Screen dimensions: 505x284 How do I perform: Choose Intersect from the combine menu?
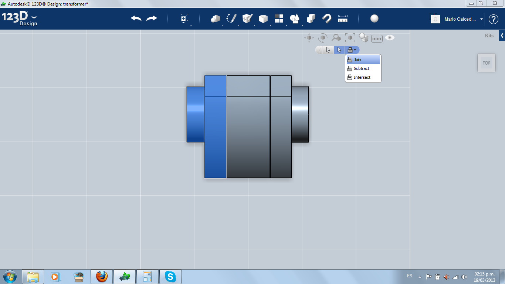click(363, 77)
